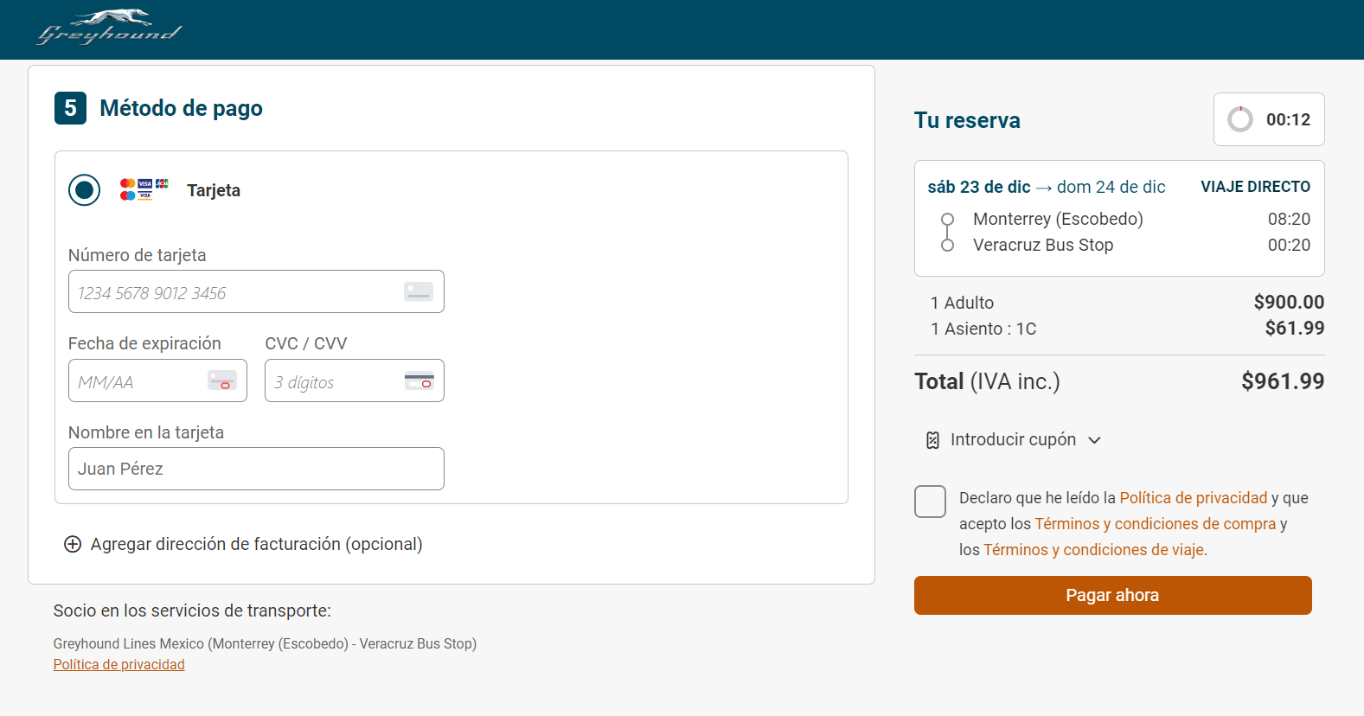The width and height of the screenshot is (1364, 716).
Task: Click the step 5 number badge
Action: pos(70,108)
